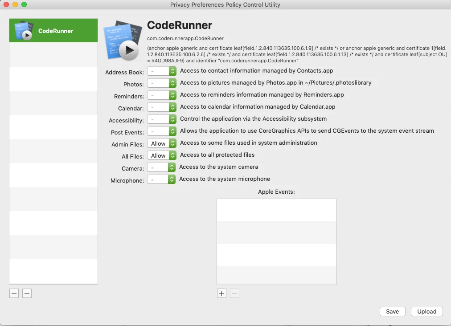
Task: Click 'Access to the system microphone' description
Action: (x=225, y=179)
